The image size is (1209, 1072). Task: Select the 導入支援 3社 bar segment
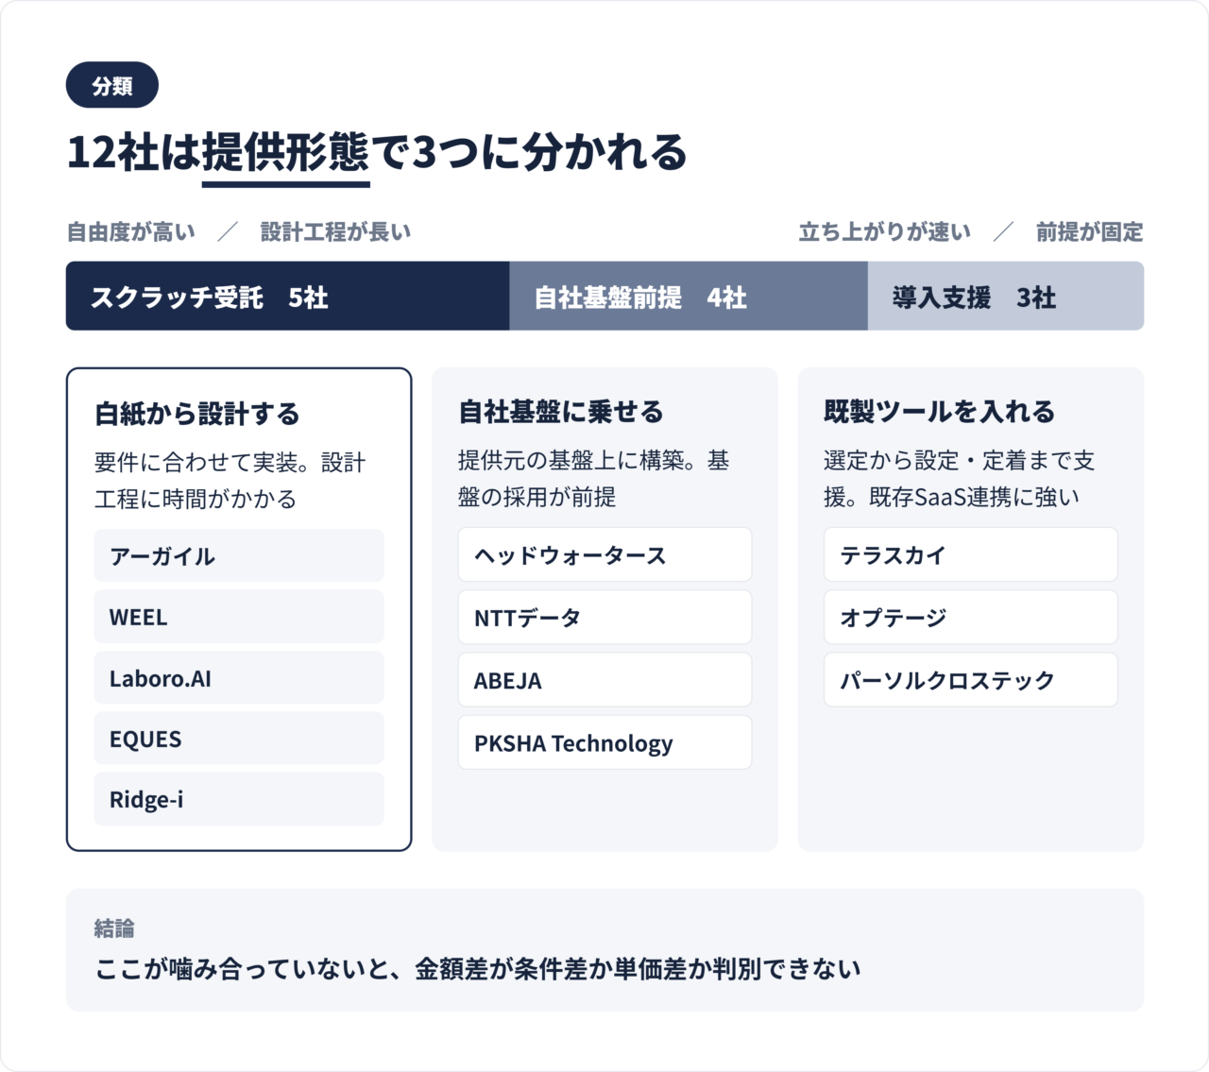pyautogui.click(x=1005, y=297)
